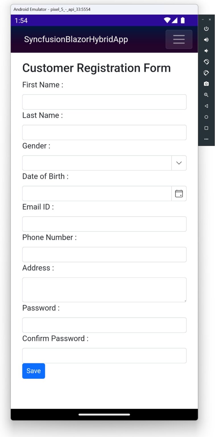
Task: Expand the hamburger navigation menu
Action: 179,39
